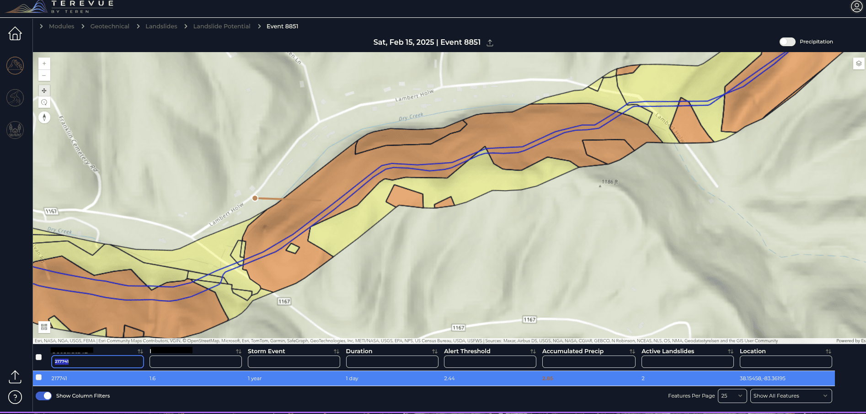Open Landslide Potential breadcrumb link
This screenshot has height=414, width=866.
pos(222,27)
